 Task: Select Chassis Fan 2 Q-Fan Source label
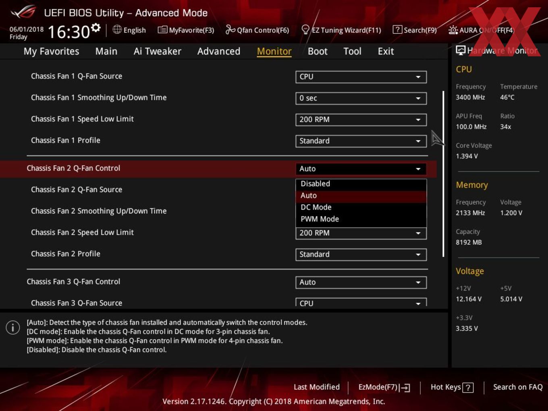pos(77,189)
